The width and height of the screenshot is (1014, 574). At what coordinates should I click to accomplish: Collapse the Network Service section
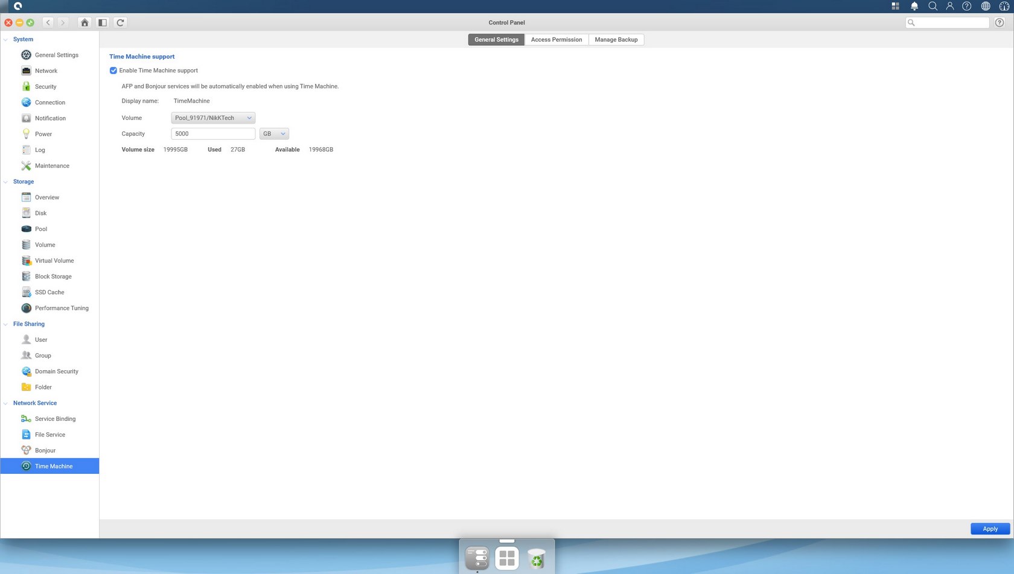(x=5, y=403)
